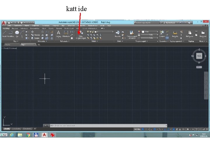Open the Szöveg (text) tool
This screenshot has width=210, height=157.
pos(59,34)
